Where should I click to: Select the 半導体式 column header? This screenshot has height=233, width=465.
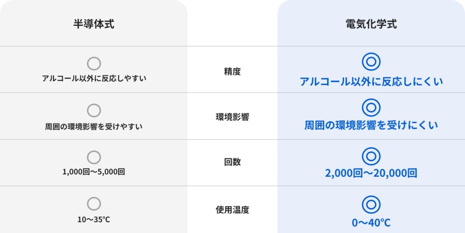coord(94,24)
